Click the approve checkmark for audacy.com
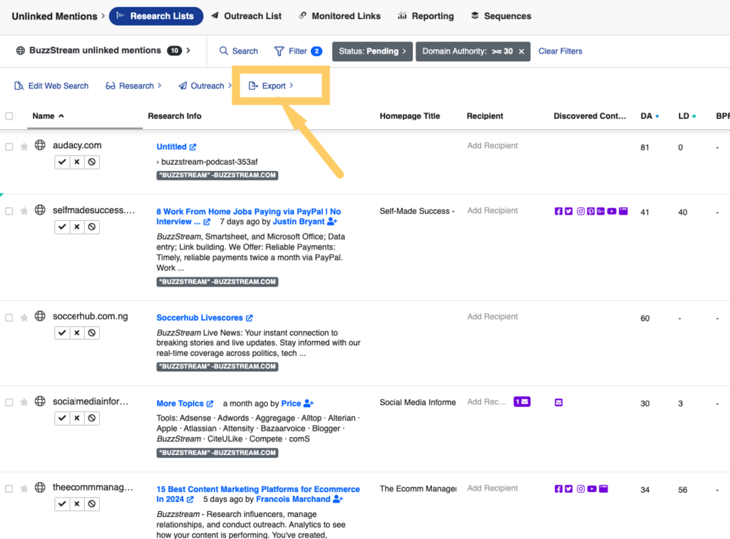Screen dimensions: 730x539 pyautogui.click(x=63, y=162)
